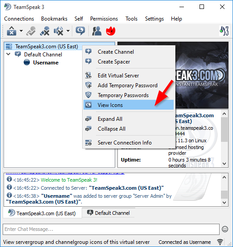Select Default Channel in the server tree

click(43, 55)
